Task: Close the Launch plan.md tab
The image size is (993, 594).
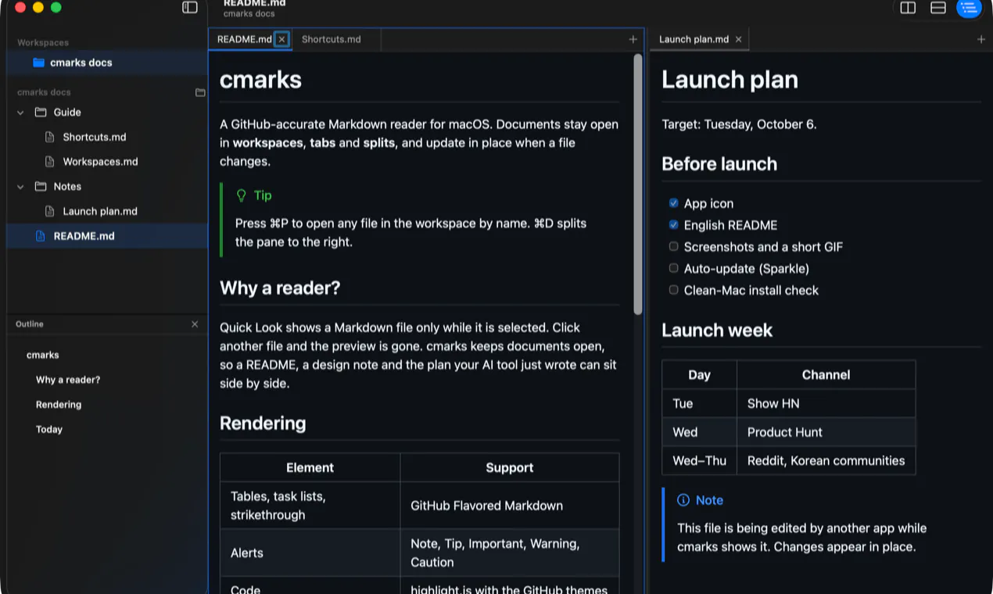Action: (x=738, y=39)
